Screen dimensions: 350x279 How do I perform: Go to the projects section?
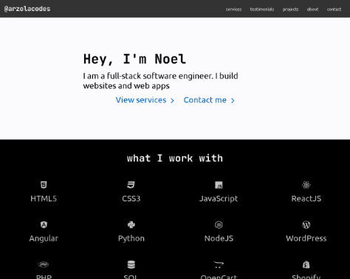click(290, 10)
